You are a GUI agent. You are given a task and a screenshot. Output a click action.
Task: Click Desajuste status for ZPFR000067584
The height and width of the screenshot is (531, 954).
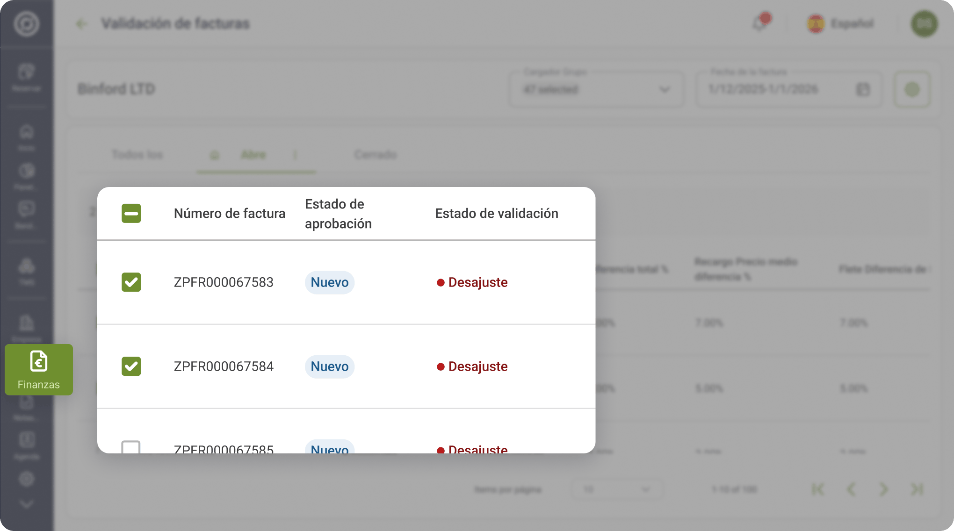[x=472, y=366]
